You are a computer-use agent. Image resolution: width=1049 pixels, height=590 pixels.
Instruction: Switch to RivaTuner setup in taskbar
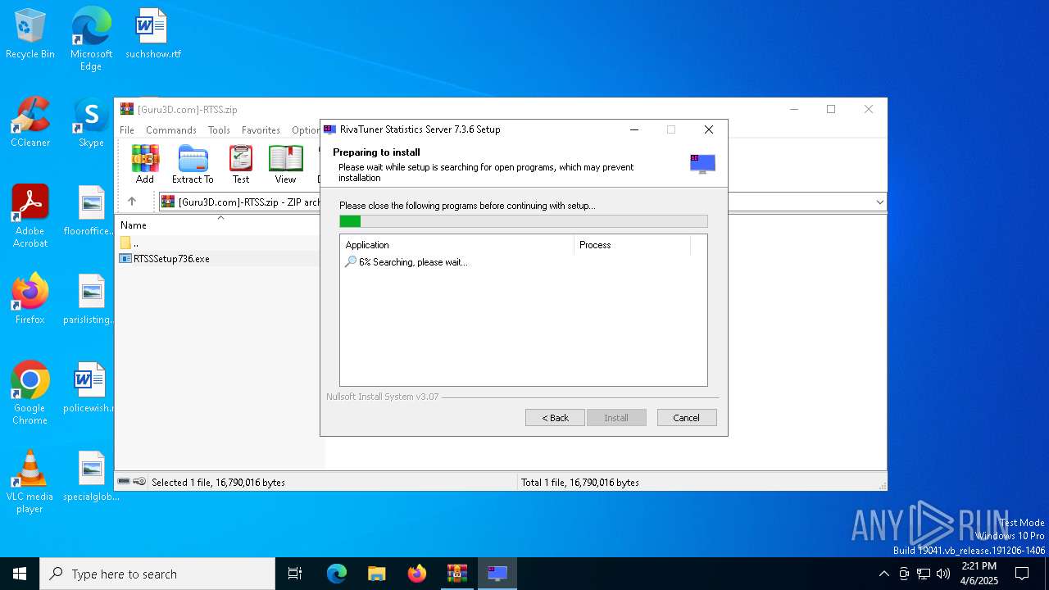pos(497,574)
